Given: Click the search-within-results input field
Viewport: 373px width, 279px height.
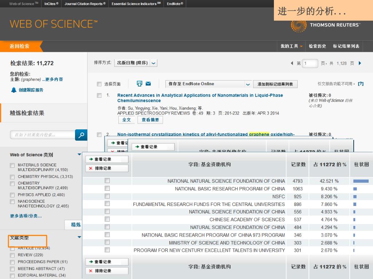Looking at the screenshot, I should (x=43, y=135).
